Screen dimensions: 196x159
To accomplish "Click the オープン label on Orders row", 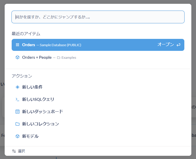I will pyautogui.click(x=165, y=44).
